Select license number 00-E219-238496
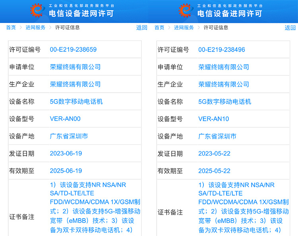Image resolution: width=298 pixels, height=236 pixels. [x=222, y=50]
